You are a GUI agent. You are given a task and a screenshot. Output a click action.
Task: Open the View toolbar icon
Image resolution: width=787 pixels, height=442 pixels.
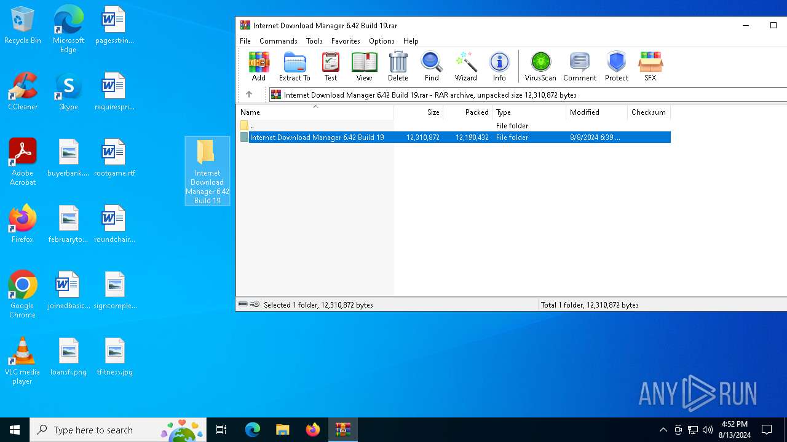364,66
